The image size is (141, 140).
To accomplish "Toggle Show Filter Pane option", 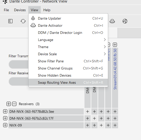I will click(x=68, y=61).
